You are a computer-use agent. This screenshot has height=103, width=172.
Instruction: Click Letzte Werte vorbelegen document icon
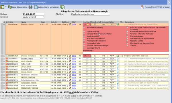(36, 7)
